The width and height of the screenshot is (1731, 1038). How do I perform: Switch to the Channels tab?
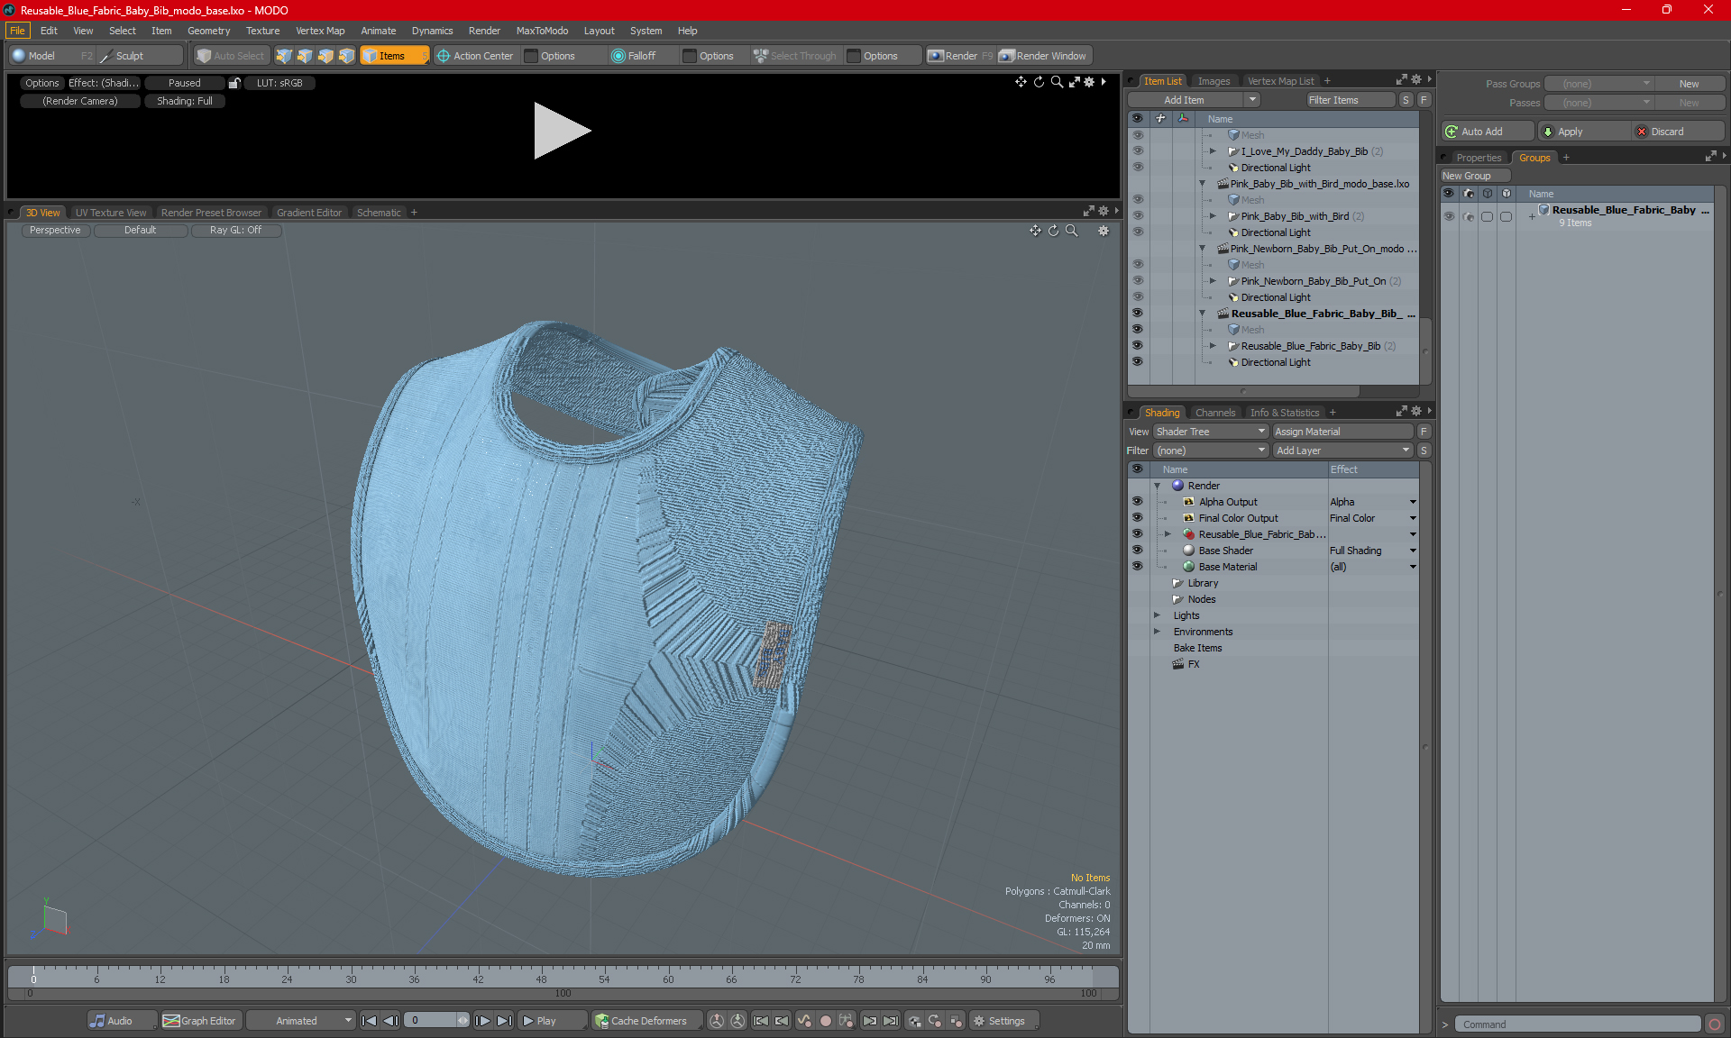coord(1215,413)
